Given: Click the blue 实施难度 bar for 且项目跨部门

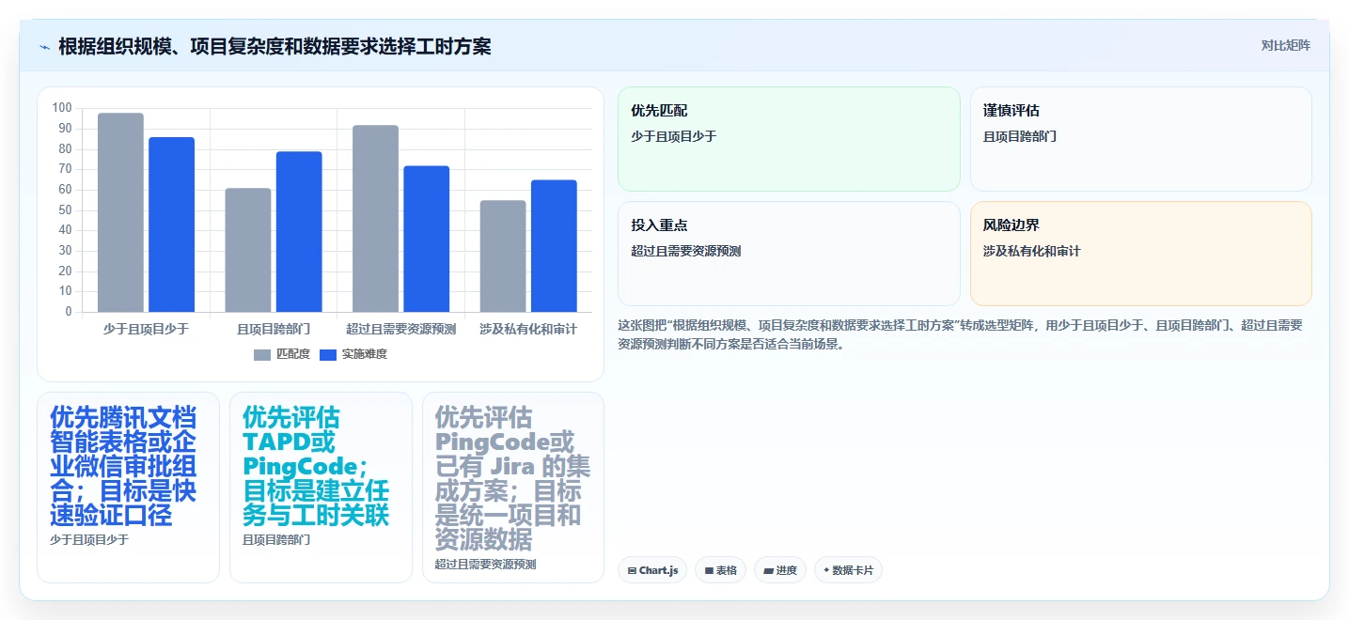Looking at the screenshot, I should coord(299,232).
